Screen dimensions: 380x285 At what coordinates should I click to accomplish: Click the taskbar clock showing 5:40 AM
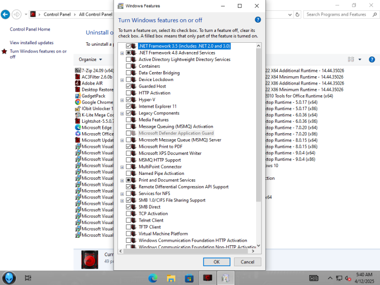364,278
